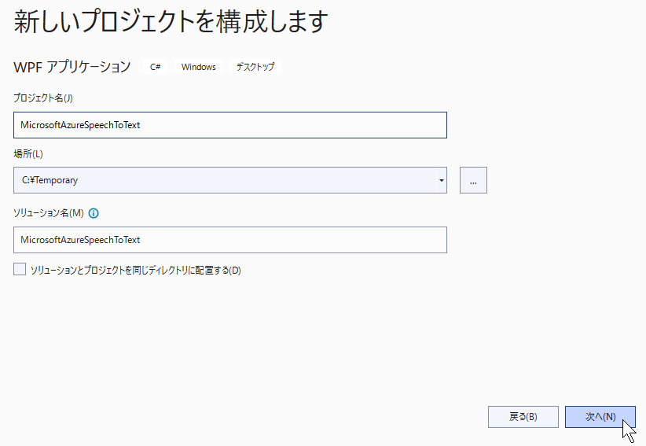Image resolution: width=646 pixels, height=446 pixels.
Task: Check the same-directory solution and project checkbox
Action: tap(20, 269)
